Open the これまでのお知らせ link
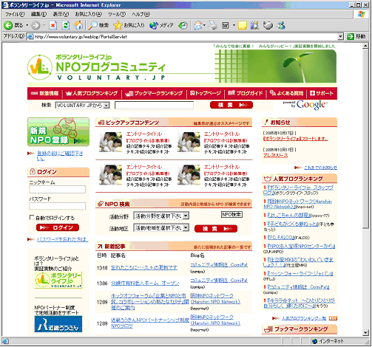 point(320,168)
